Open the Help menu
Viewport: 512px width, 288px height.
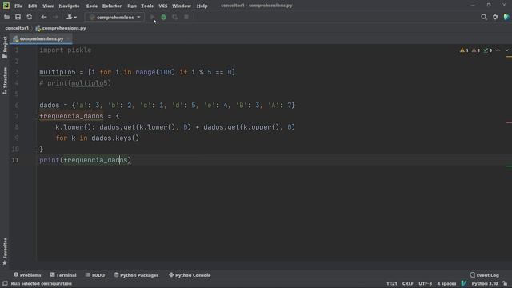click(202, 6)
